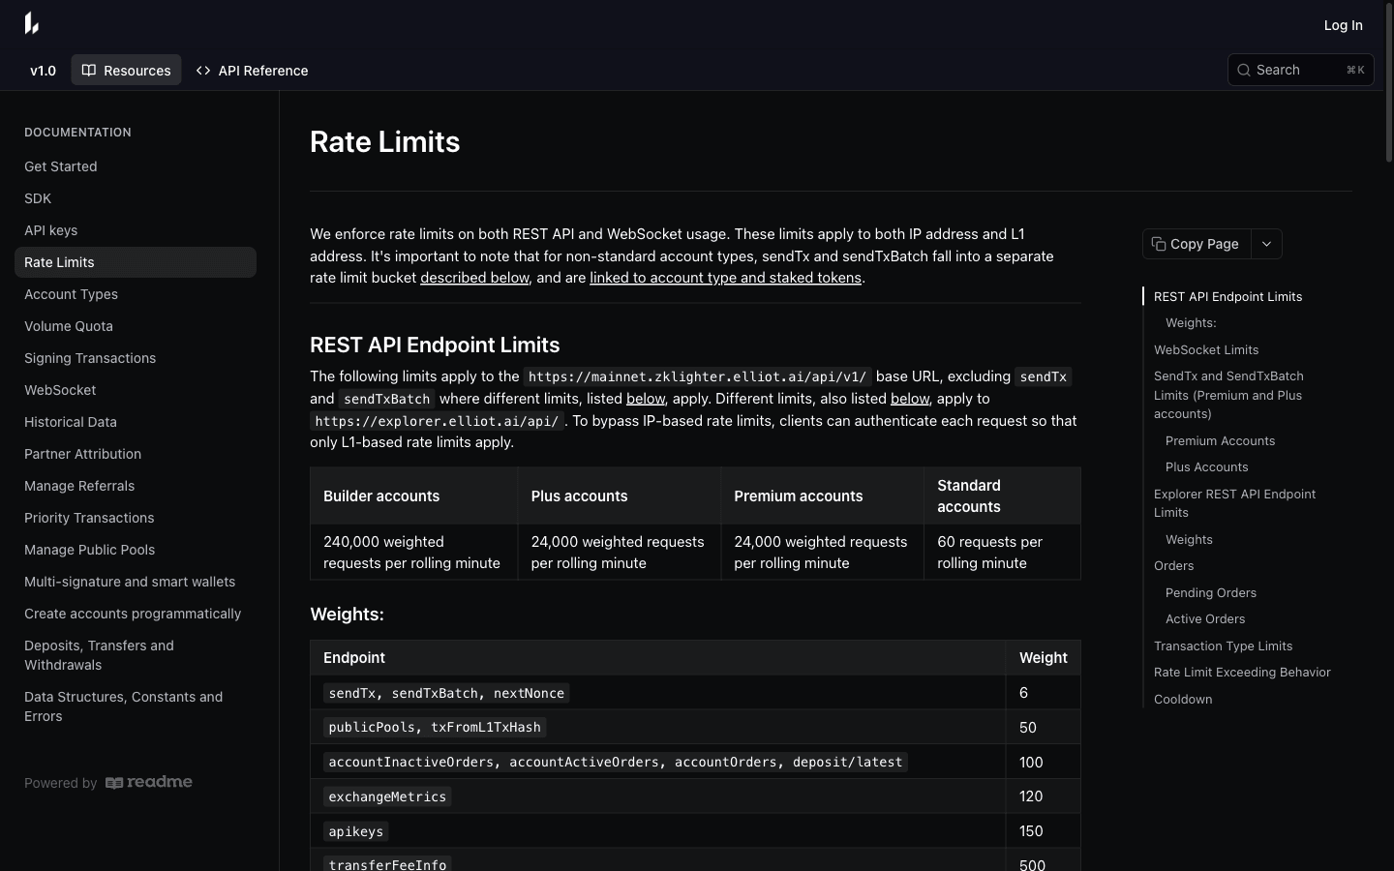Image resolution: width=1394 pixels, height=871 pixels.
Task: Click the code brackets icon beside API Reference
Action: click(x=203, y=70)
